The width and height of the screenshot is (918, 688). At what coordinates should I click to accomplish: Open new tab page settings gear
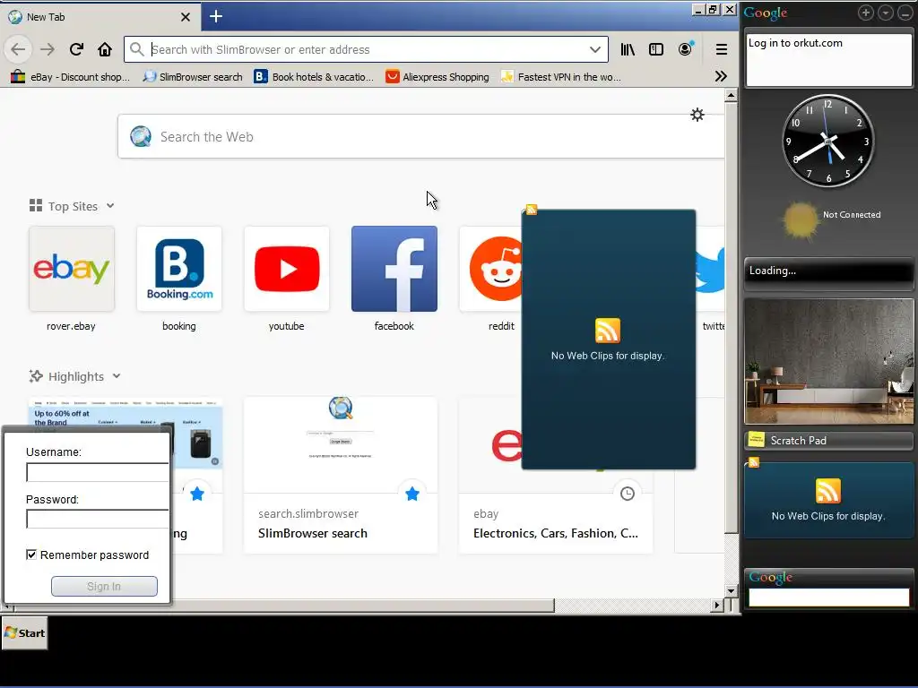coord(697,115)
